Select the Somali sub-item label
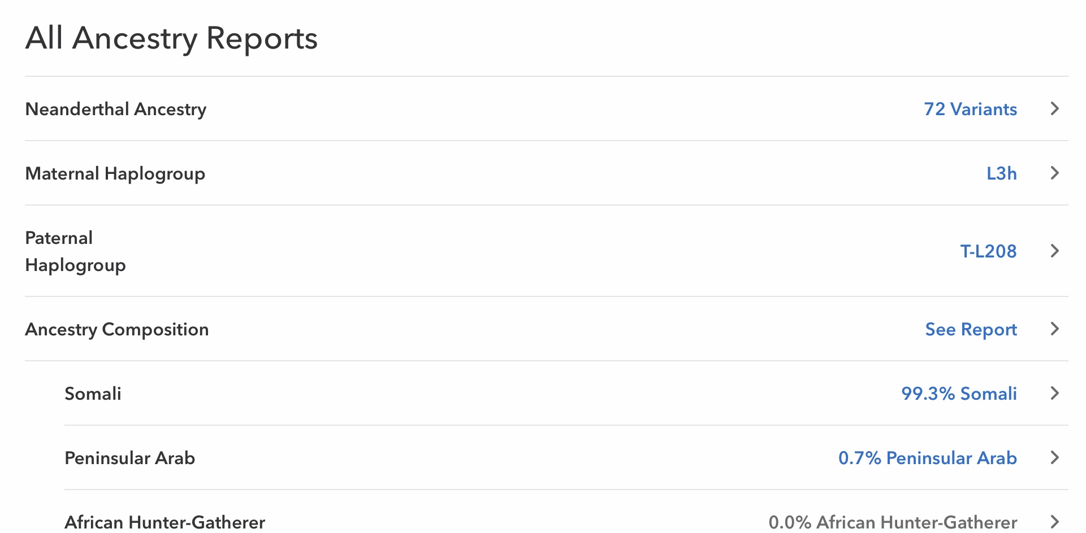 [x=93, y=394]
